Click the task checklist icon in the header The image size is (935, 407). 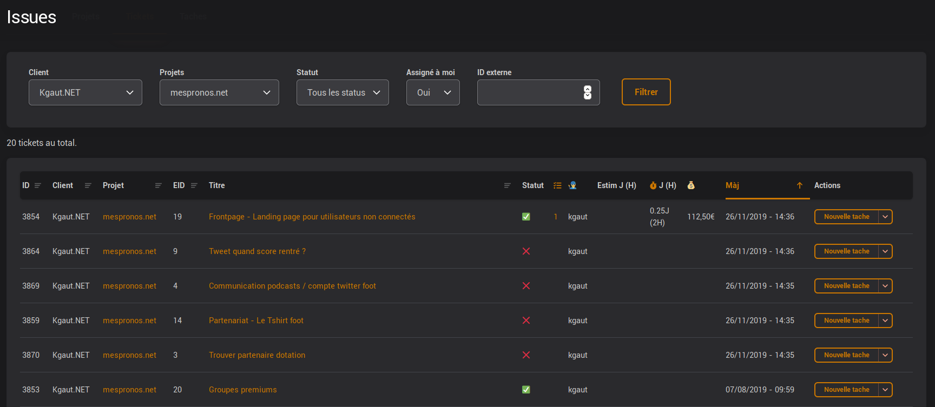click(x=557, y=185)
